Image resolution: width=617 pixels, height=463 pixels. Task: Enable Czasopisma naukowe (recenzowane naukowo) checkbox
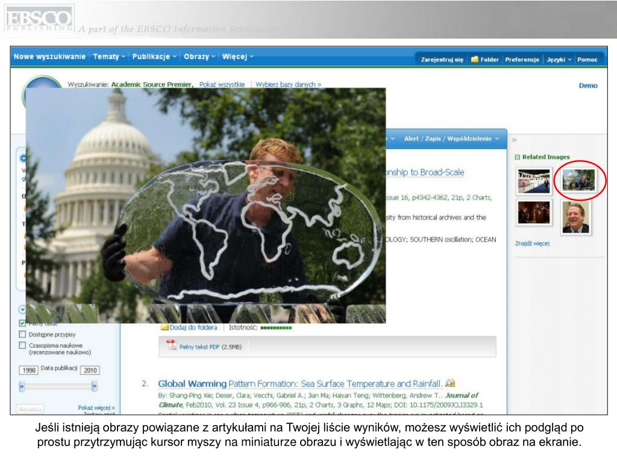pyautogui.click(x=22, y=345)
